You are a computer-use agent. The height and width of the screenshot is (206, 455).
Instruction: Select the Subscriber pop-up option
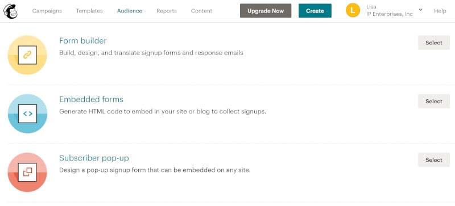(x=434, y=159)
